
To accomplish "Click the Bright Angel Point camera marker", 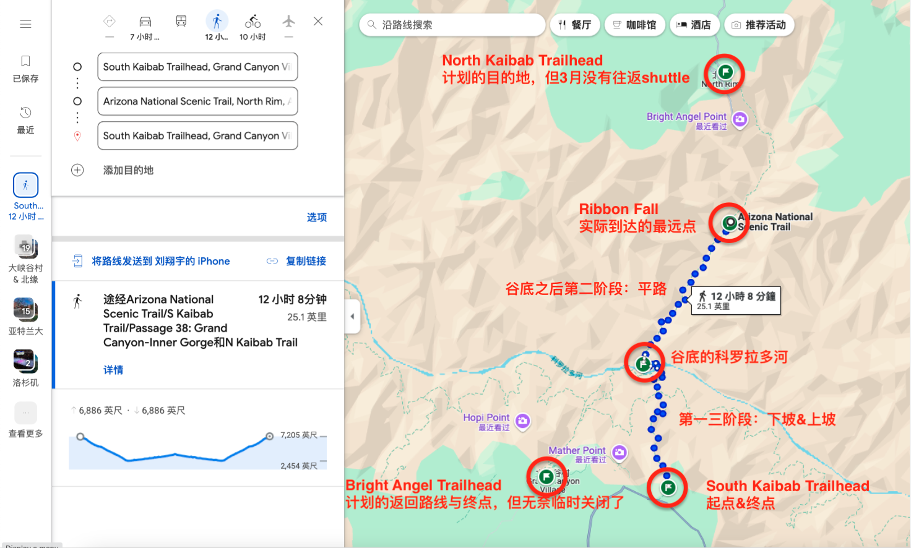I will tap(740, 119).
